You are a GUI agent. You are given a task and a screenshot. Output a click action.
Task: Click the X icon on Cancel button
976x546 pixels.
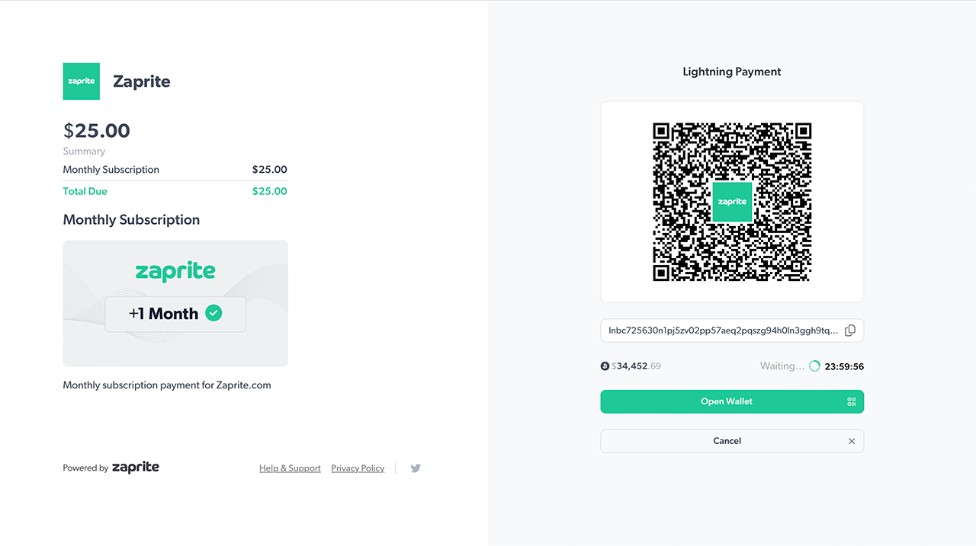852,441
